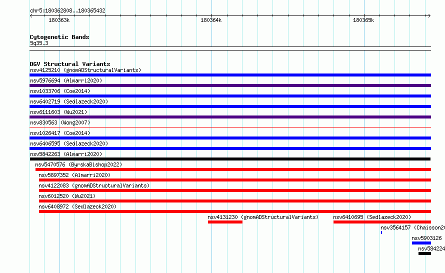The height and width of the screenshot is (273, 445).
Task: Select the nsv6406595 (Sedlazeck2020) label
Action: [x=69, y=143]
